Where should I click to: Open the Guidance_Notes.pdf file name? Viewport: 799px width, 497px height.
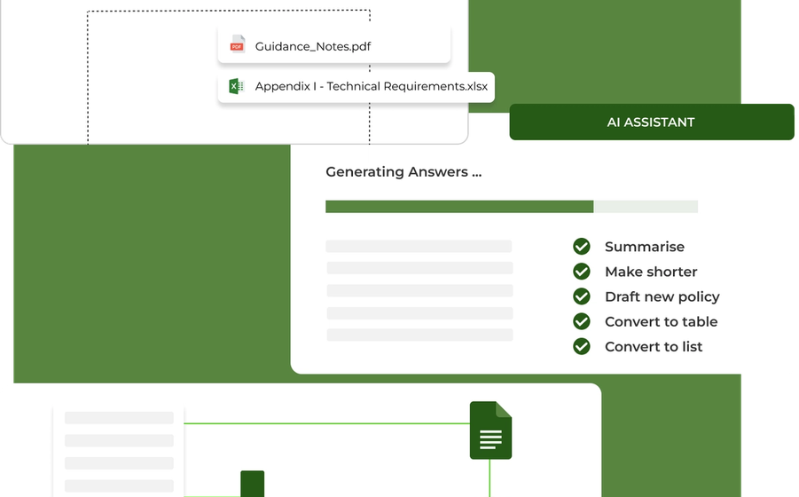pyautogui.click(x=313, y=46)
